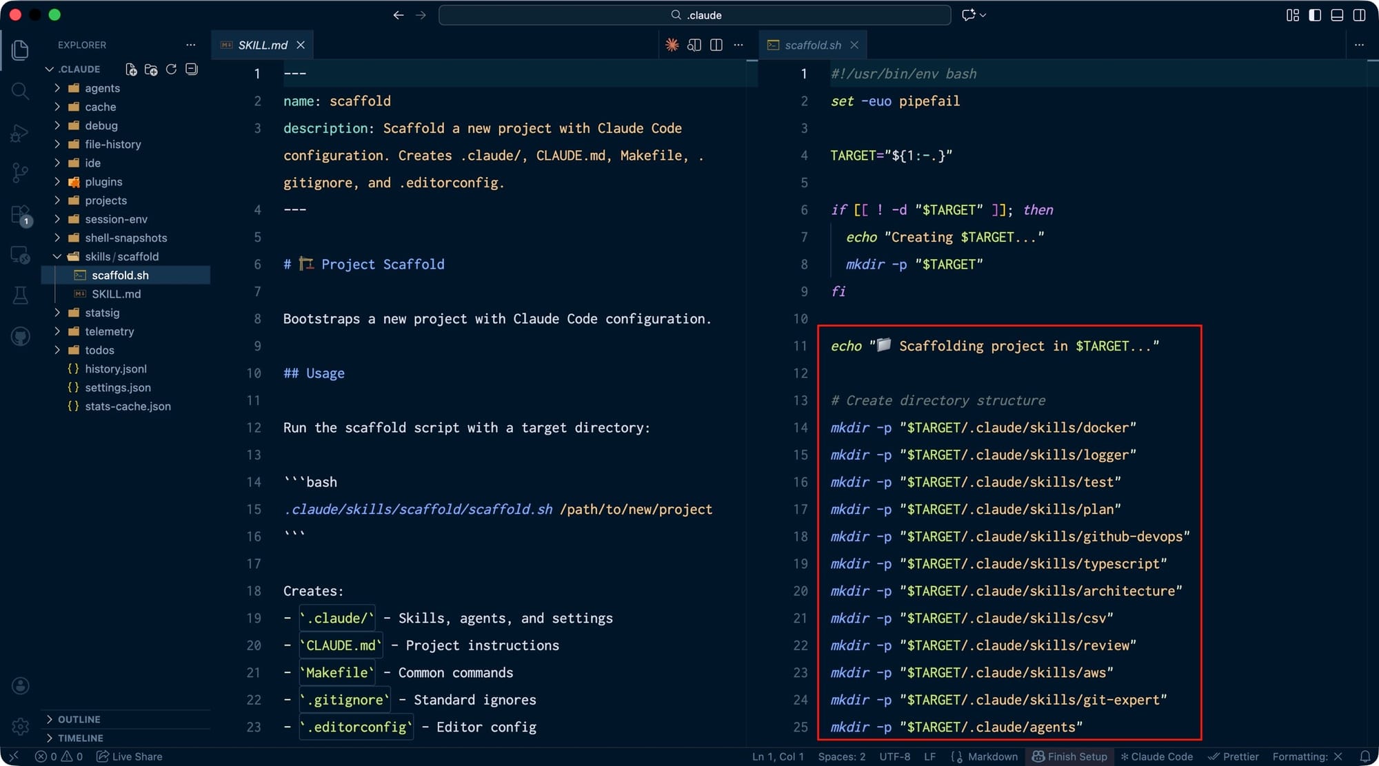Click the New File icon in Explorer

[x=130, y=70]
